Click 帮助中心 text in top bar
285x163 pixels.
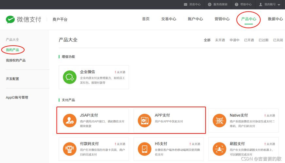[246, 4]
